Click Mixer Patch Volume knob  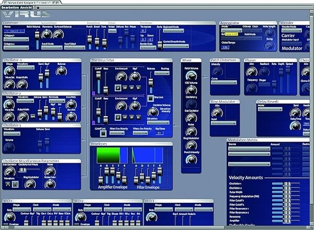[191, 76]
